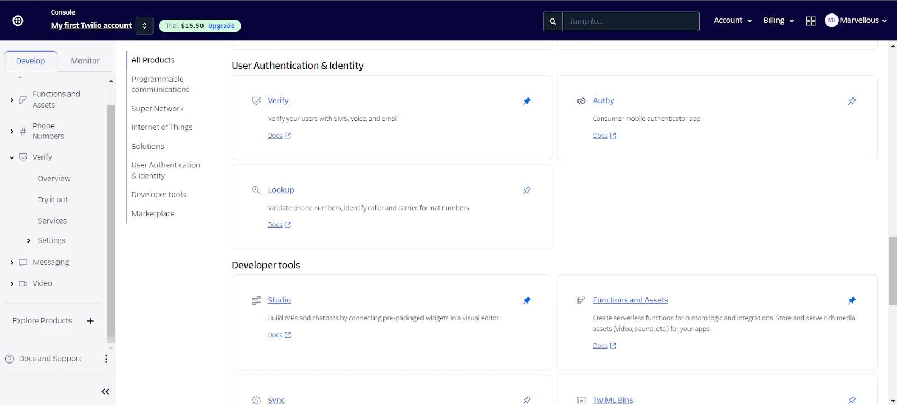Open Explore Products in sidebar
This screenshot has width=897, height=405.
coord(43,320)
